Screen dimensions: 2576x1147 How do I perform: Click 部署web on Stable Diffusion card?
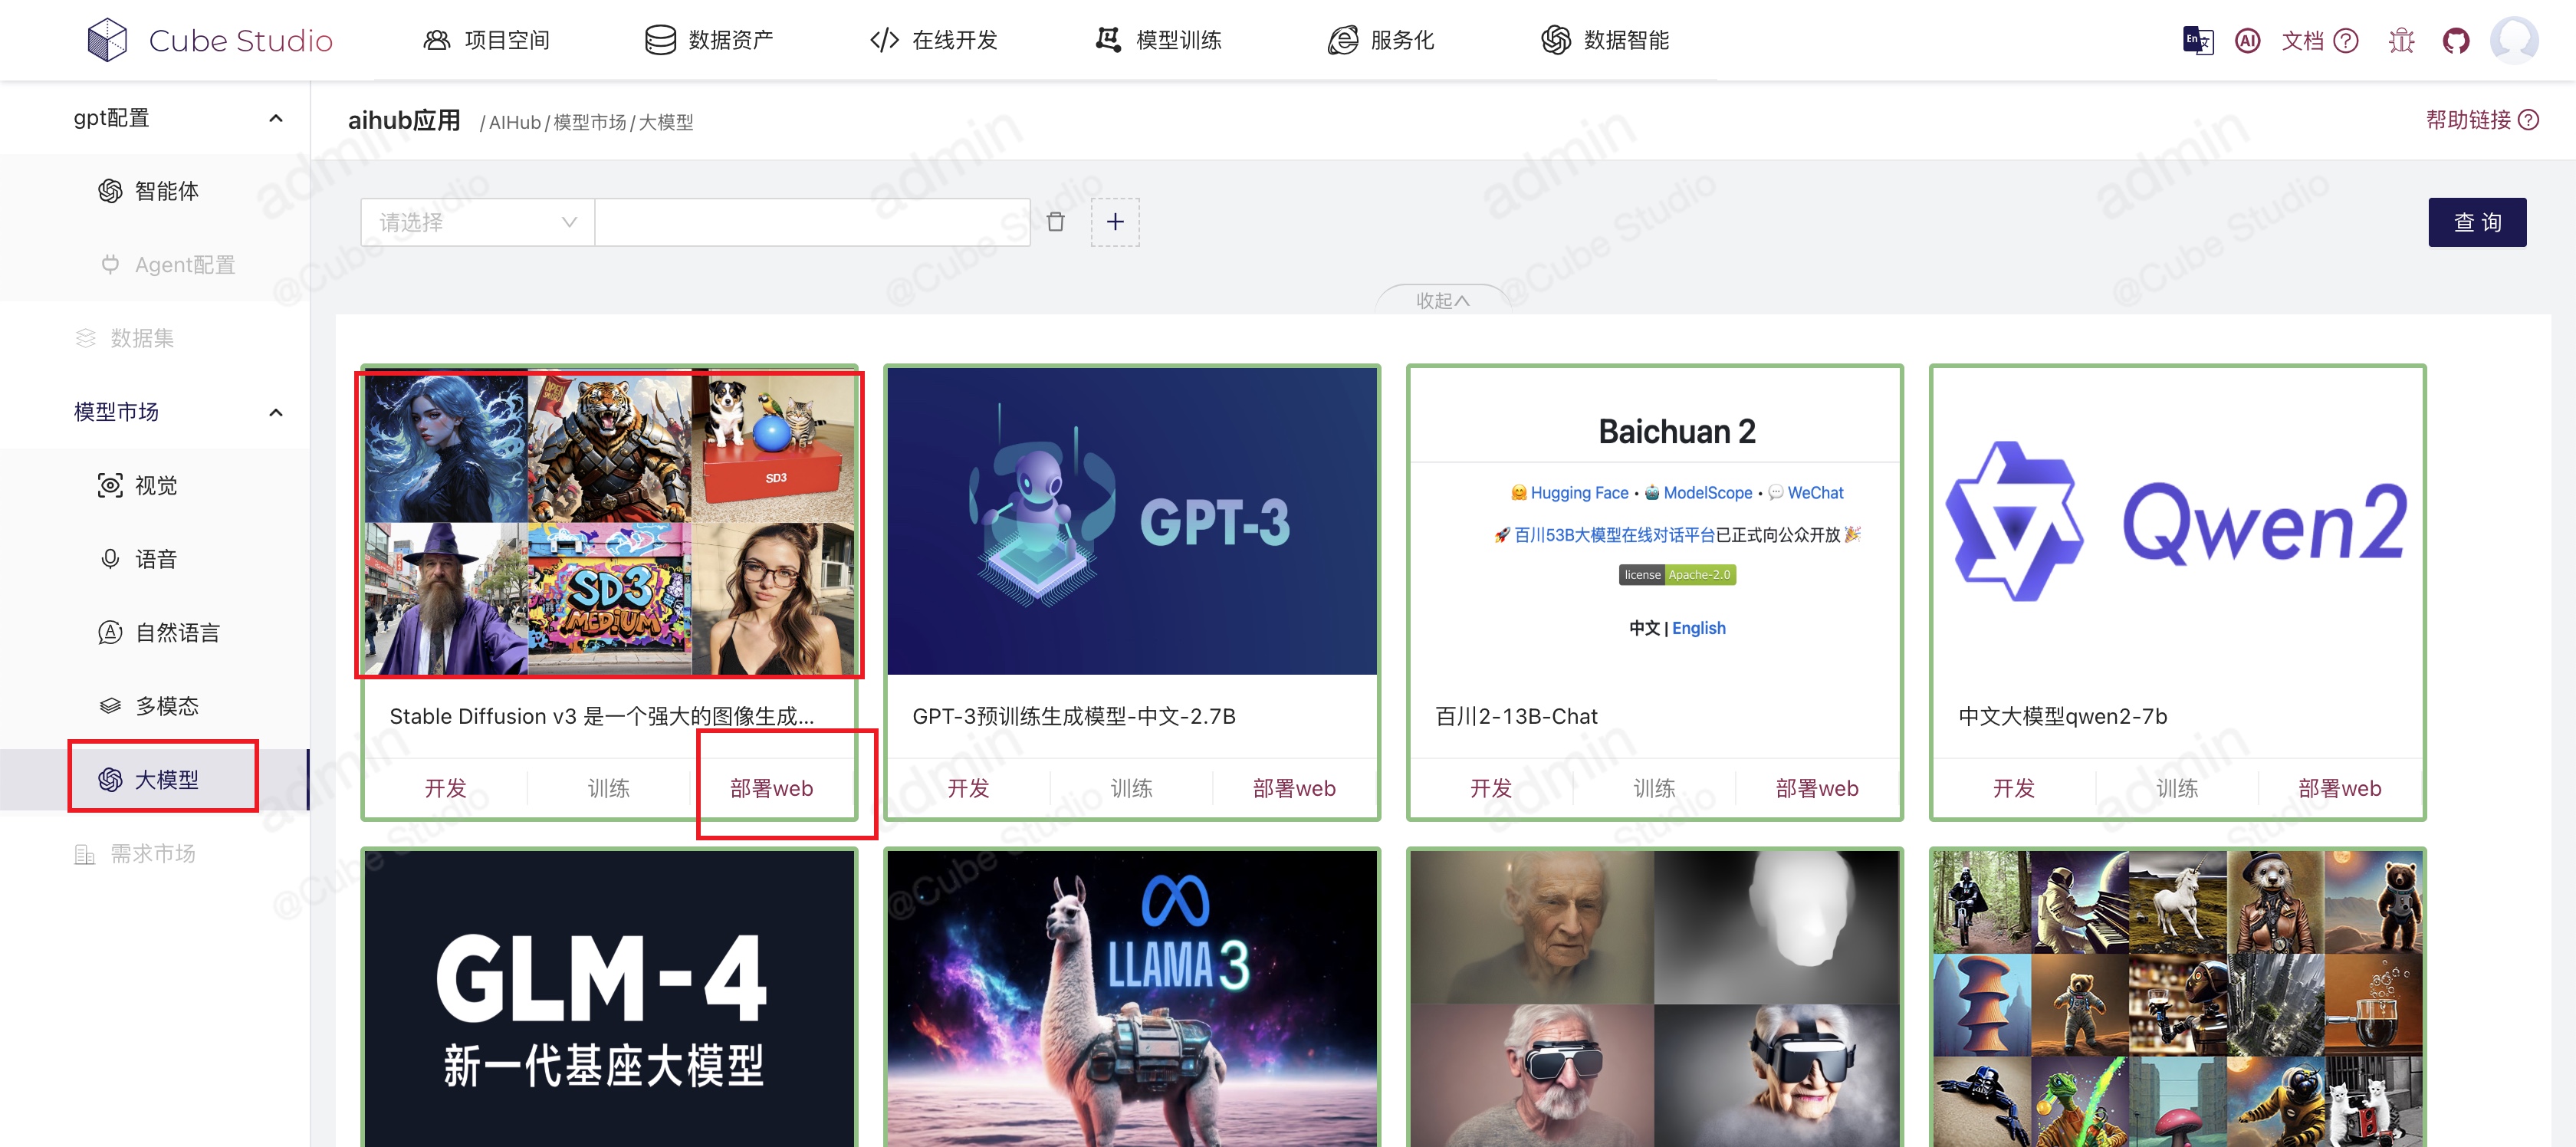click(771, 788)
